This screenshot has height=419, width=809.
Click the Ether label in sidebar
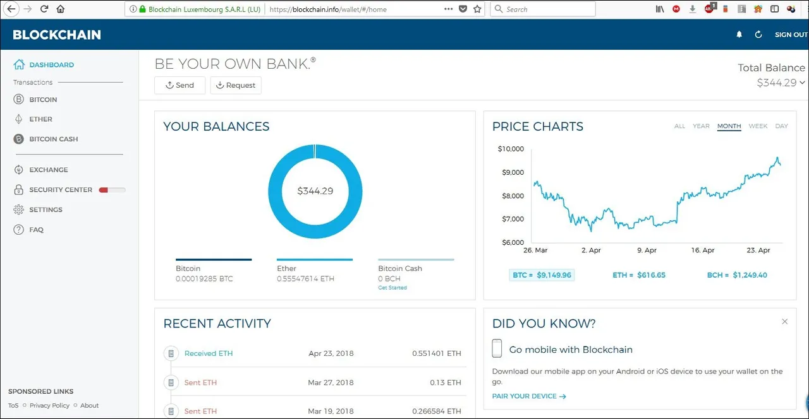coord(41,119)
